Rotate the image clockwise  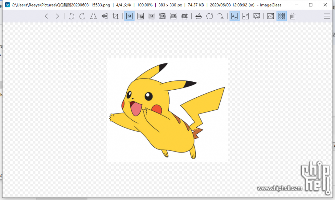coord(82,16)
